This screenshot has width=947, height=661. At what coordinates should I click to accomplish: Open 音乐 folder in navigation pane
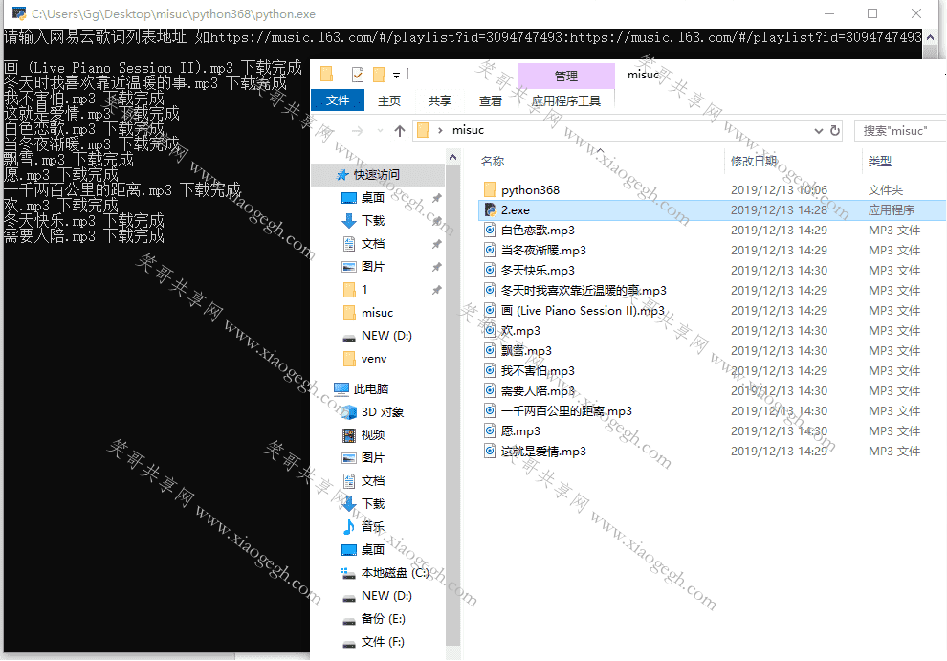373,527
